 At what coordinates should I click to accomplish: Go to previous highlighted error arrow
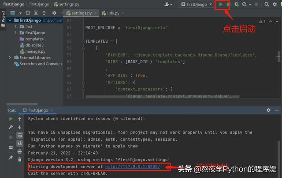271,22
